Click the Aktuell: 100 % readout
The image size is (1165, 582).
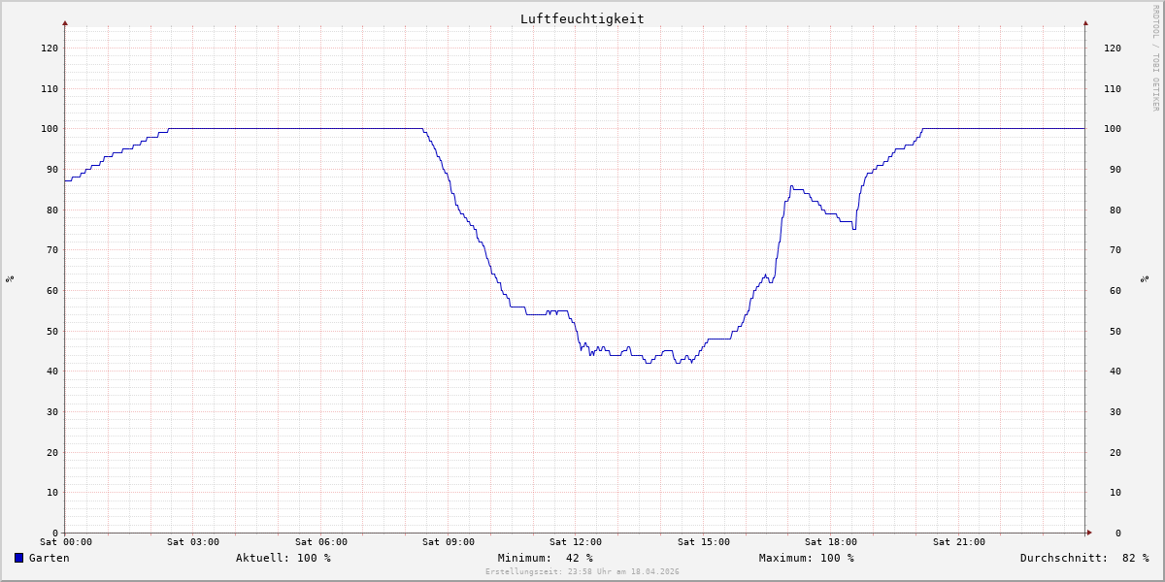pos(283,558)
